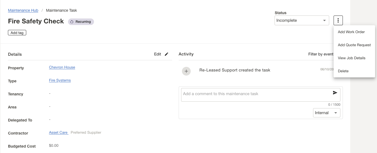377x153 pixels.
Task: Open the Filter by event dropdown
Action: tap(321, 54)
